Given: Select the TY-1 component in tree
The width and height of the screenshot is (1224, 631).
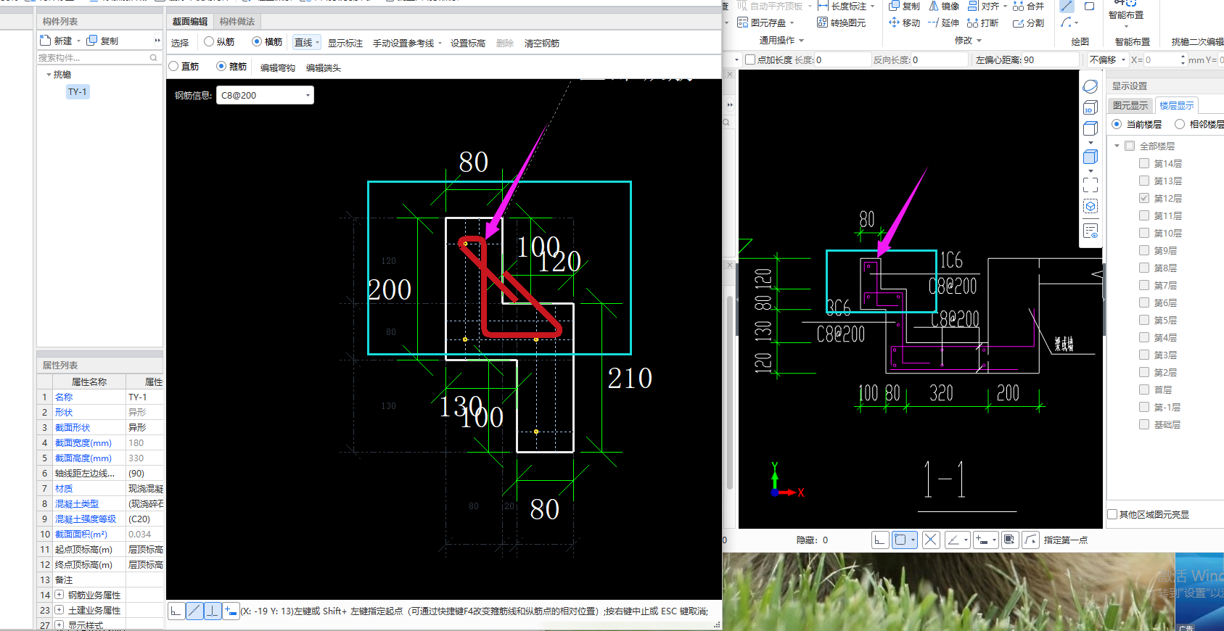Looking at the screenshot, I should (78, 92).
